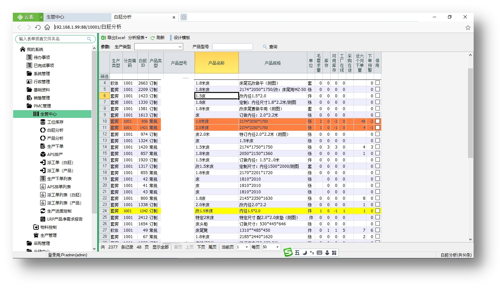Screen dimensions: 504x289
Task: Click the 产品型号 input field
Action: pos(232,47)
